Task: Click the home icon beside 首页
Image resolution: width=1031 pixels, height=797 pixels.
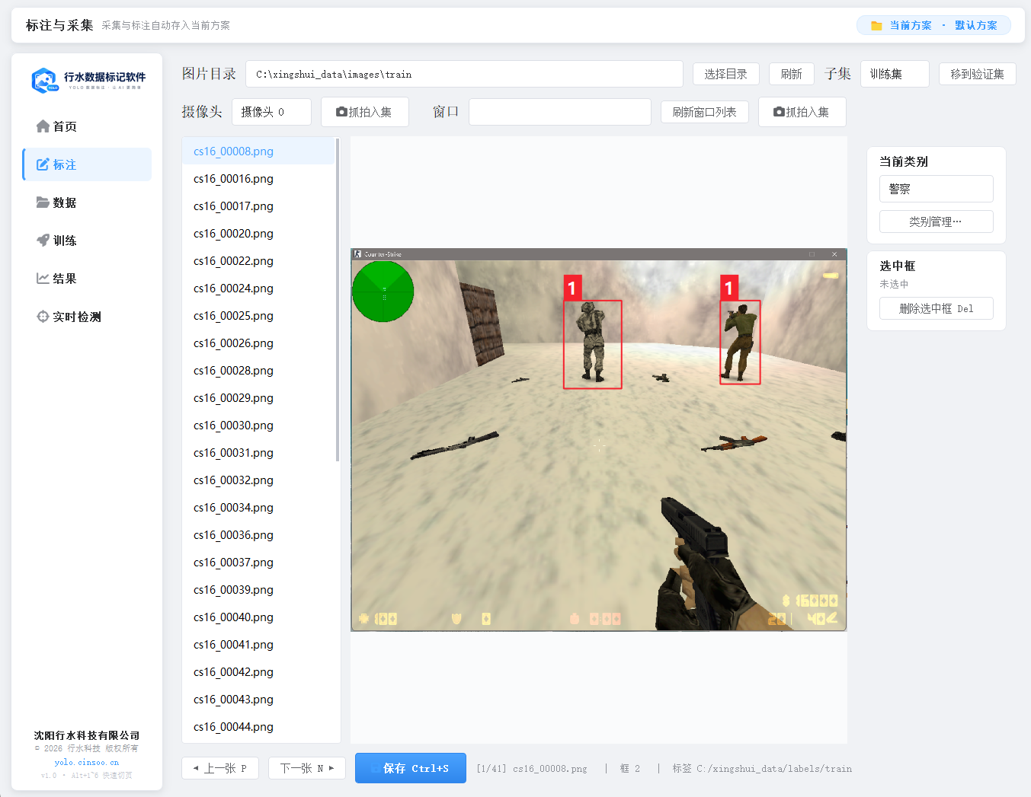Action: [43, 126]
